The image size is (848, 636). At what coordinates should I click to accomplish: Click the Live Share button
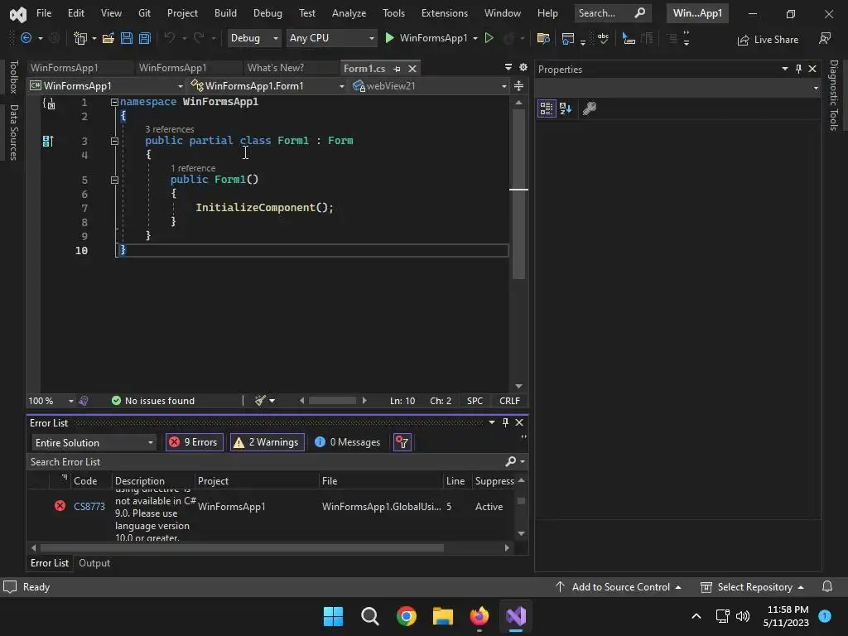point(768,40)
